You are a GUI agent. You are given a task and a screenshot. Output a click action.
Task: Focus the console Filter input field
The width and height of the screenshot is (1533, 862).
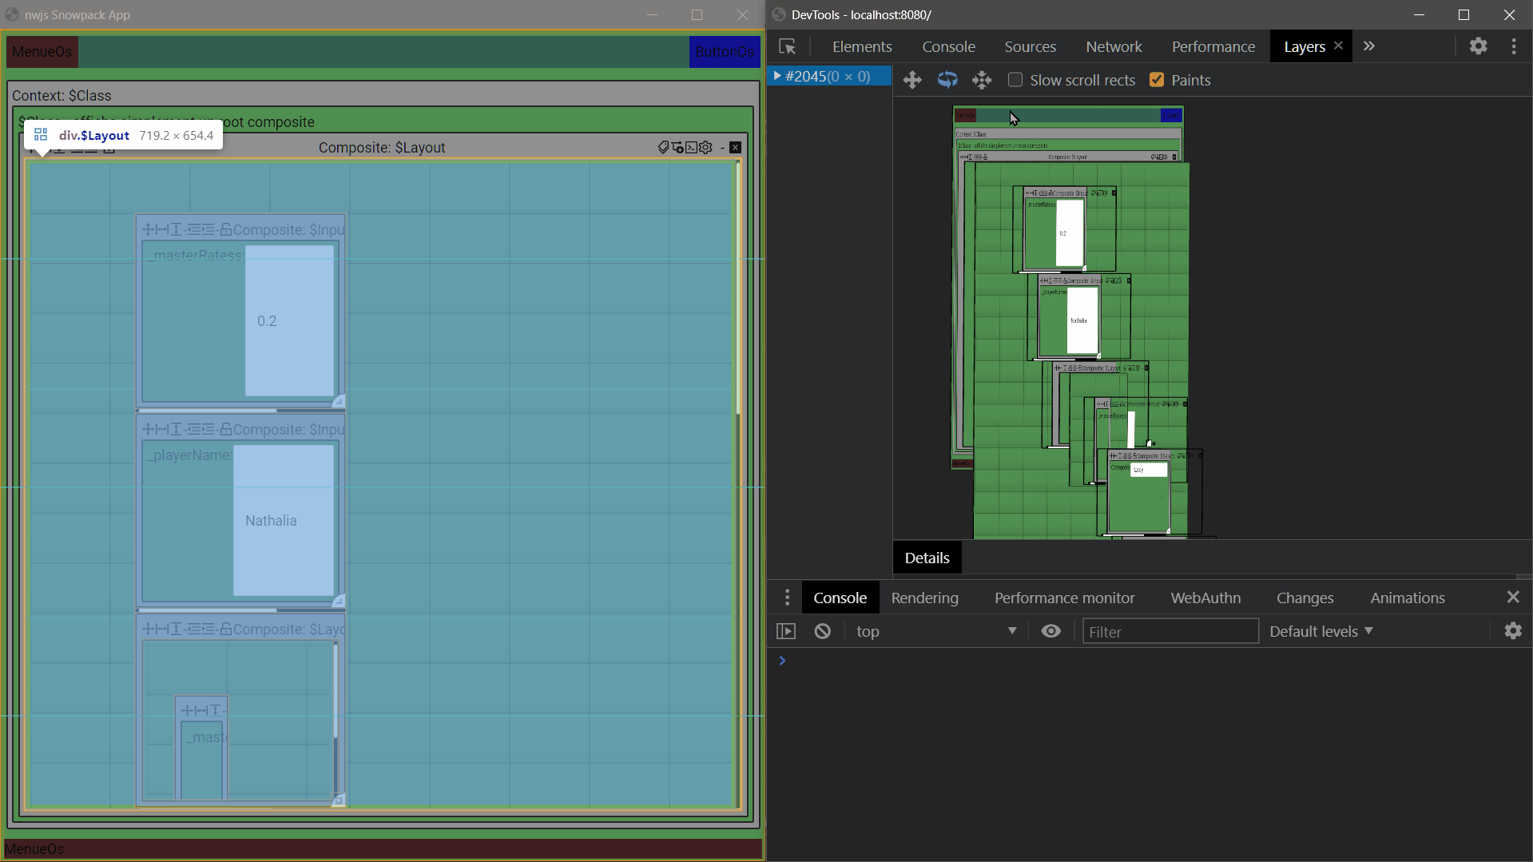click(x=1170, y=631)
